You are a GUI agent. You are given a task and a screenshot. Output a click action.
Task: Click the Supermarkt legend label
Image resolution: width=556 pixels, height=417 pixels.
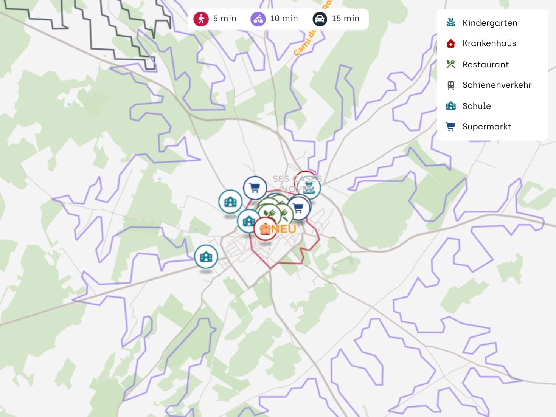tap(486, 127)
